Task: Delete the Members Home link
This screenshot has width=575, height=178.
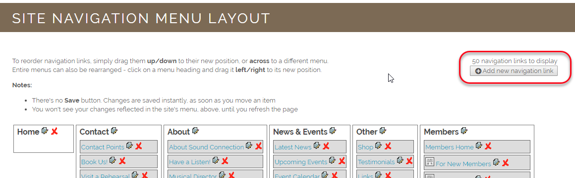Action: tap(488, 146)
